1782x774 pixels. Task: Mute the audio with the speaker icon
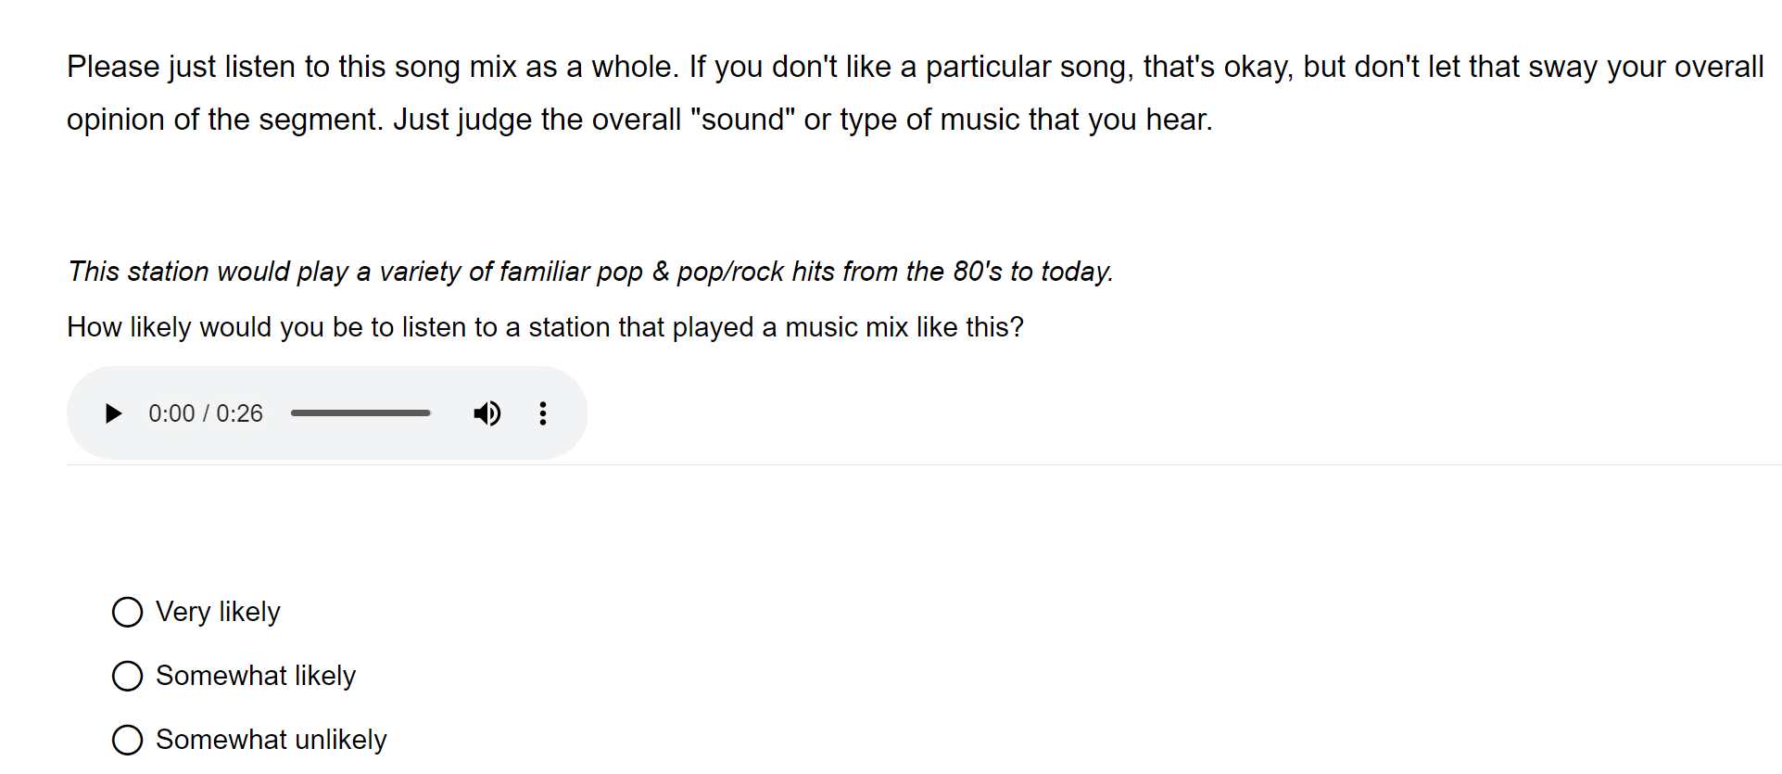click(x=487, y=413)
